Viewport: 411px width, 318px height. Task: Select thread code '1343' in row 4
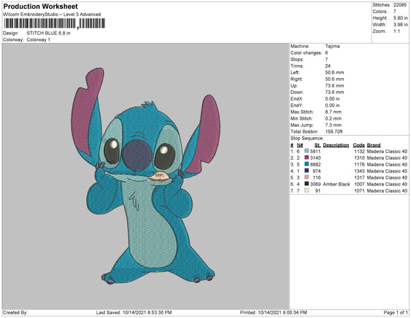point(360,171)
